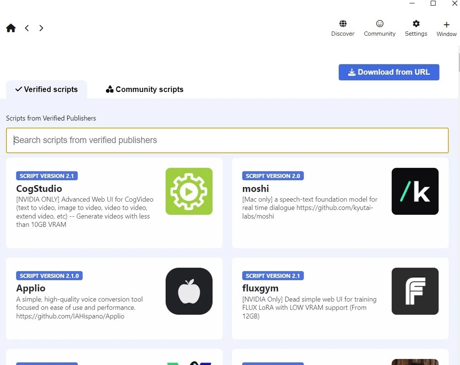Click the moshi description text

point(310,208)
